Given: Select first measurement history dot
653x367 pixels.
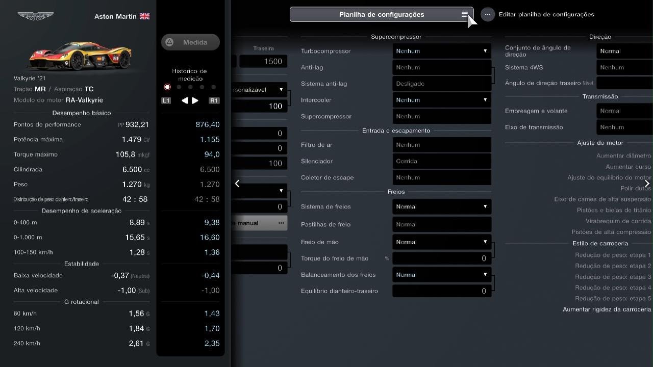Looking at the screenshot, I should (x=167, y=87).
